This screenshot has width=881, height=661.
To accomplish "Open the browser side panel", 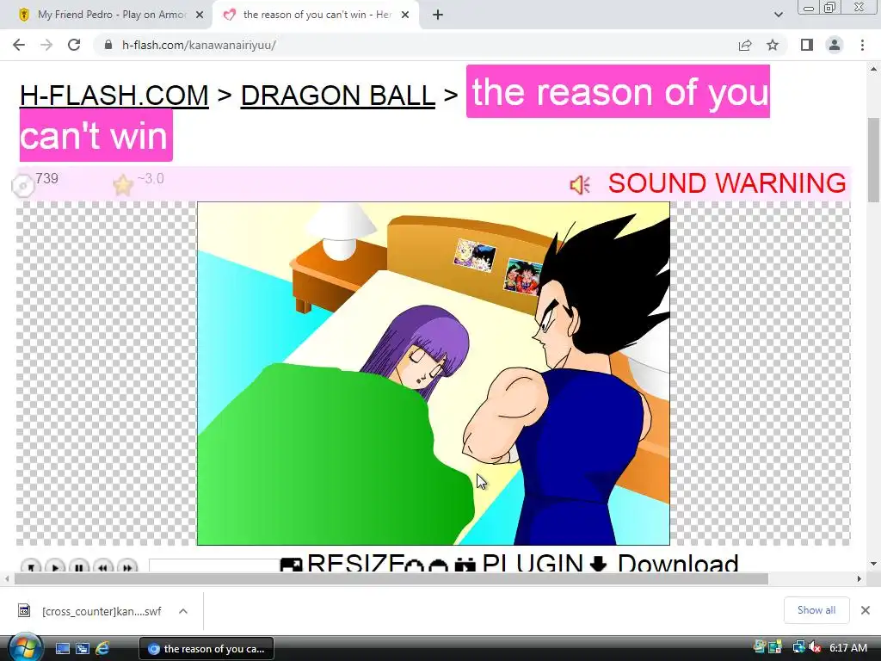I will (807, 45).
